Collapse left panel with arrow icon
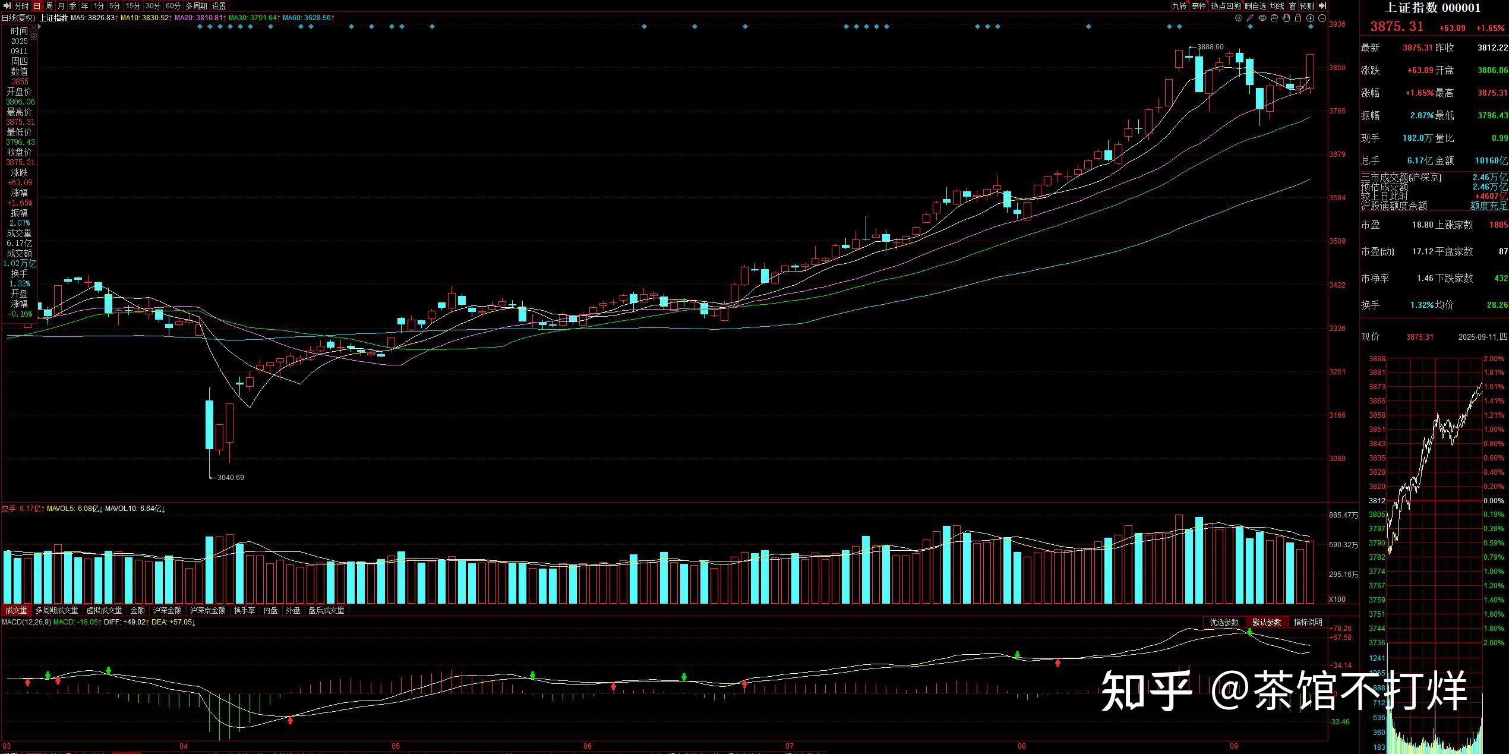This screenshot has width=1509, height=754. tap(8, 6)
